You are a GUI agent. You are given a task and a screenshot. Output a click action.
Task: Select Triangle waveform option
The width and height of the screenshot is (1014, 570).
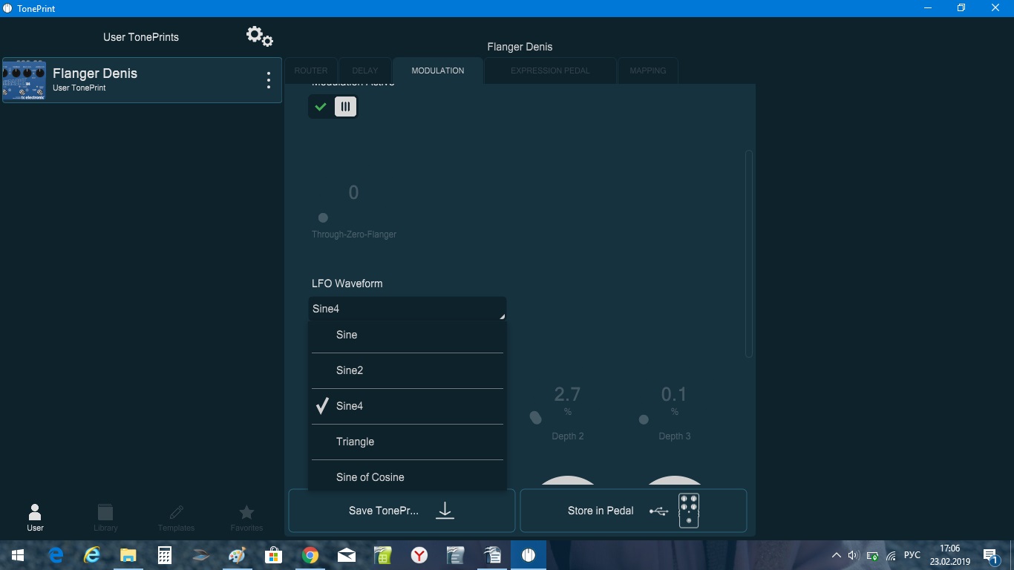(x=408, y=442)
